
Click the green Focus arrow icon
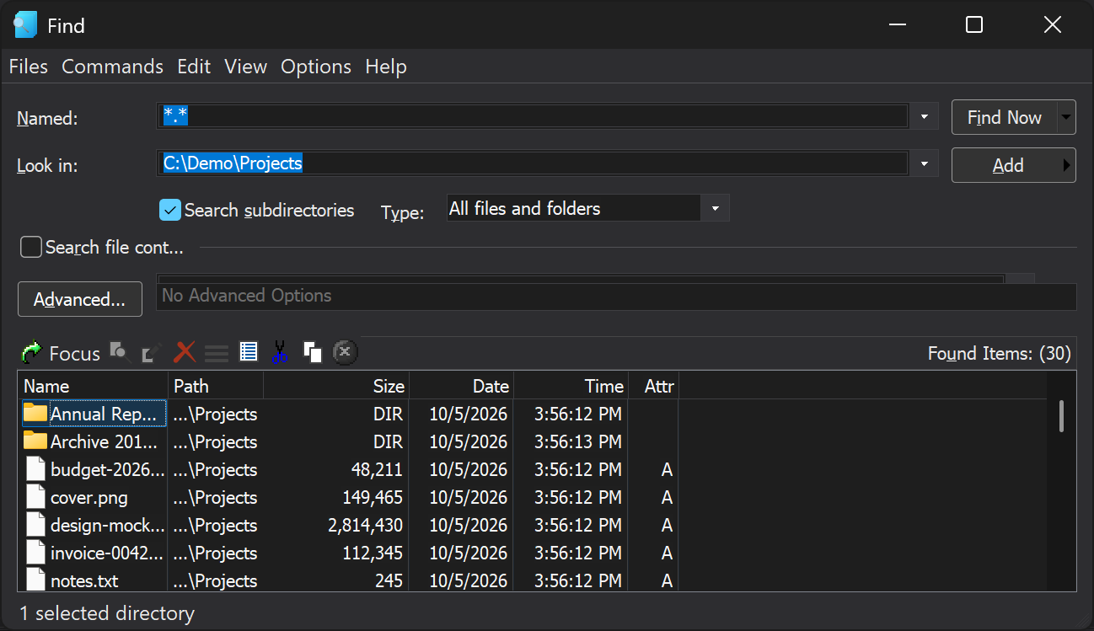(x=31, y=352)
